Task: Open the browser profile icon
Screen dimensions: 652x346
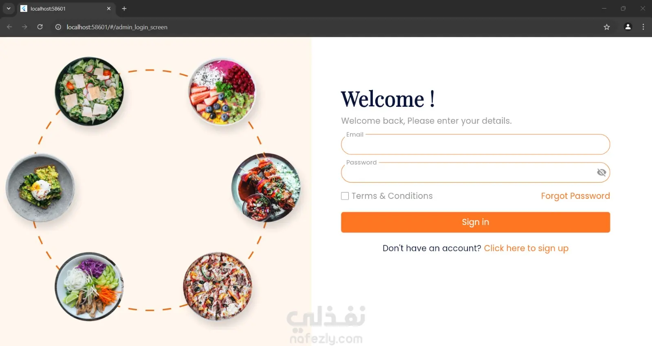Action: (628, 27)
